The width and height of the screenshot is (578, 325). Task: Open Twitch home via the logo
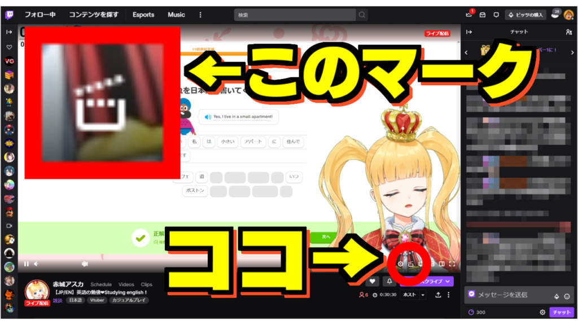coord(9,14)
